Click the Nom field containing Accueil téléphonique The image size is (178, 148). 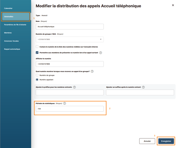[x=70, y=27]
